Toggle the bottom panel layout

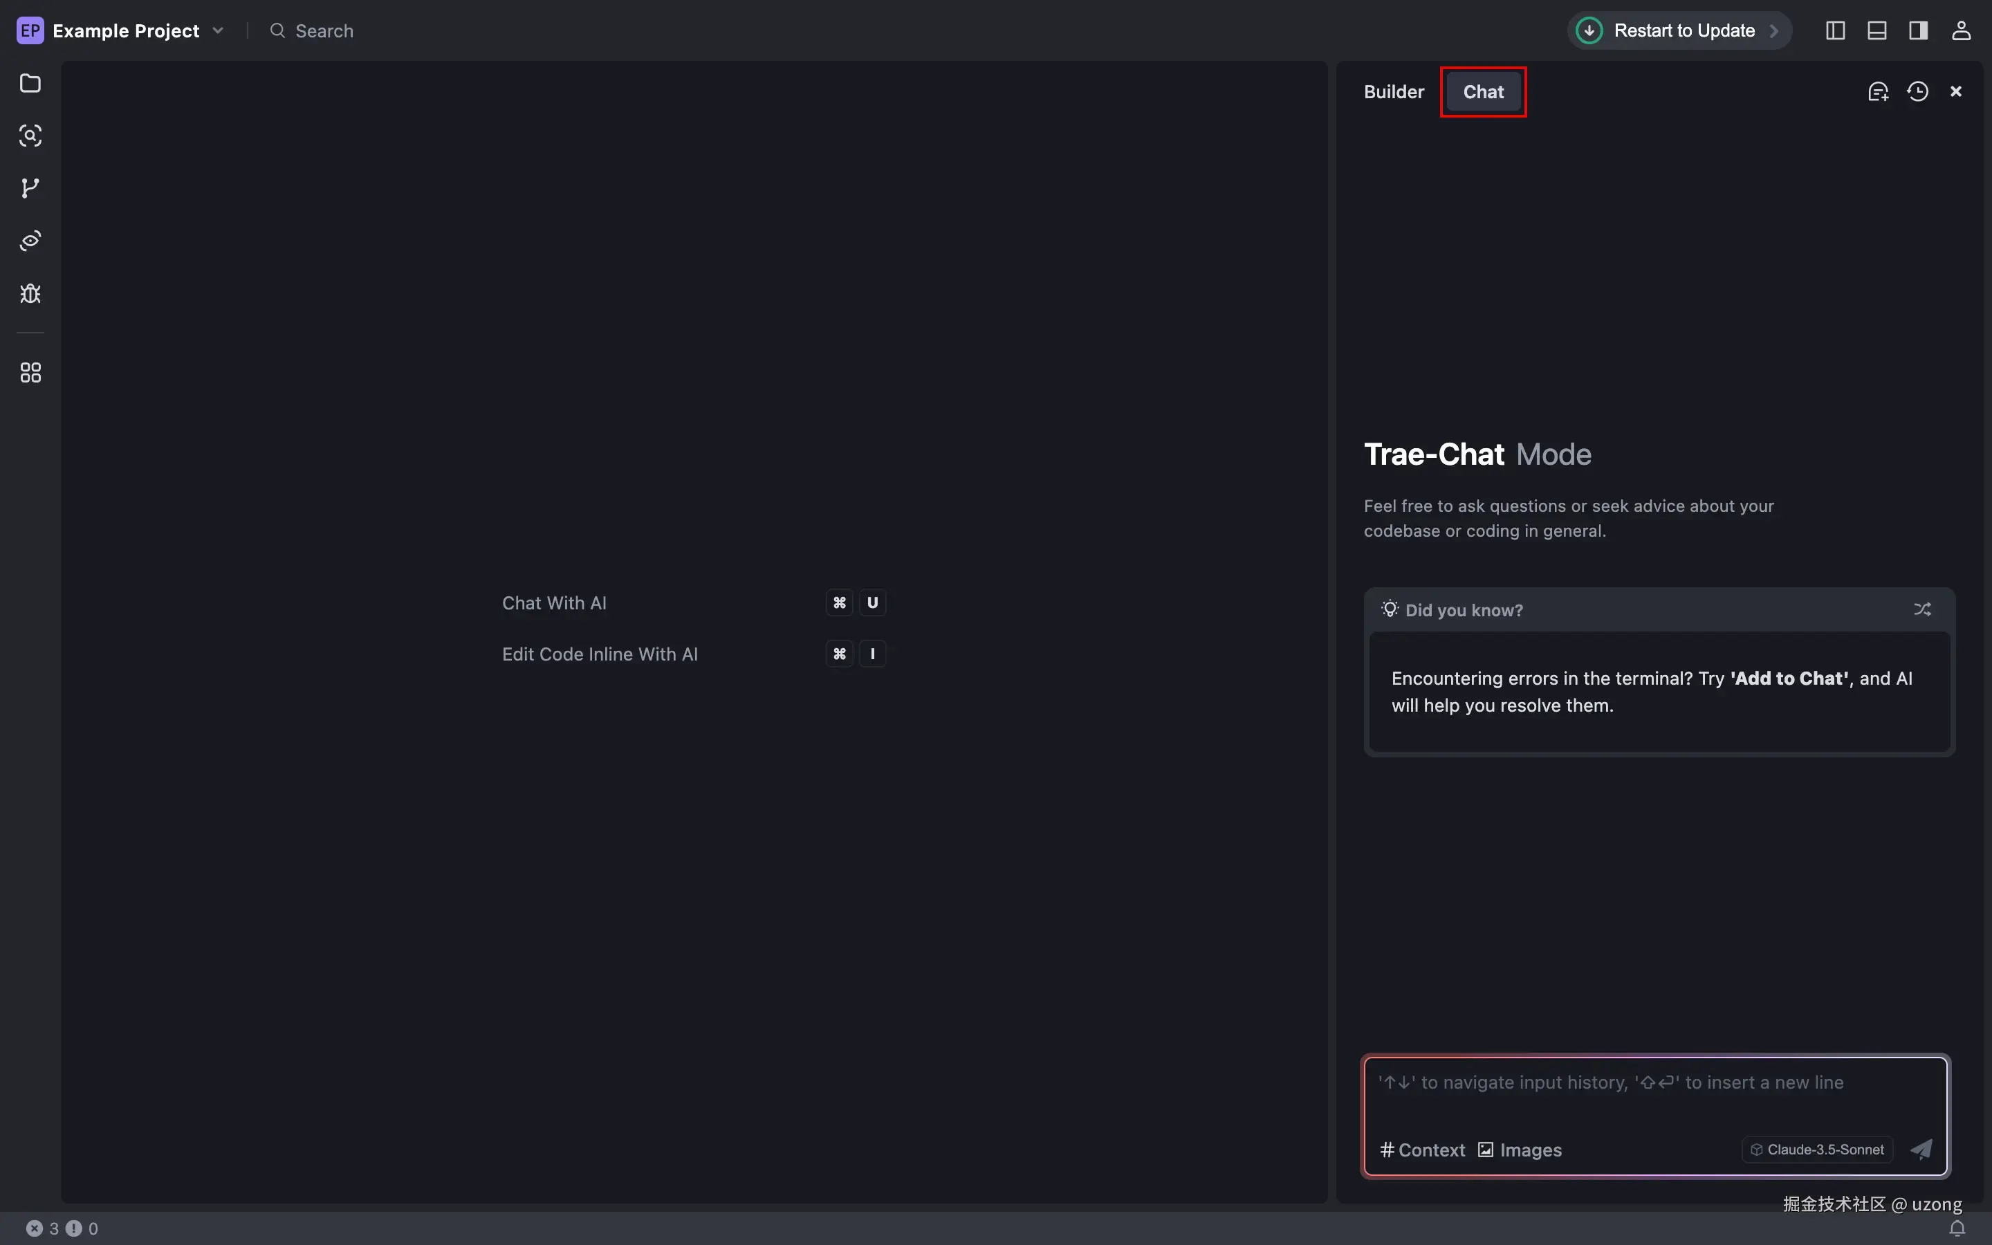(x=1876, y=30)
